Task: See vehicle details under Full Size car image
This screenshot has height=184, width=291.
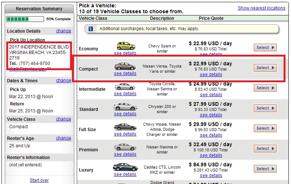Action: (125, 134)
